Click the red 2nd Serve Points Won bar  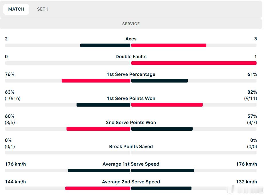tap(98, 129)
